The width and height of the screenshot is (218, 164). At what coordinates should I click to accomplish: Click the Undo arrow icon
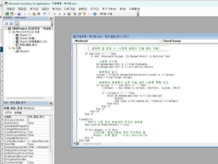pos(45,14)
